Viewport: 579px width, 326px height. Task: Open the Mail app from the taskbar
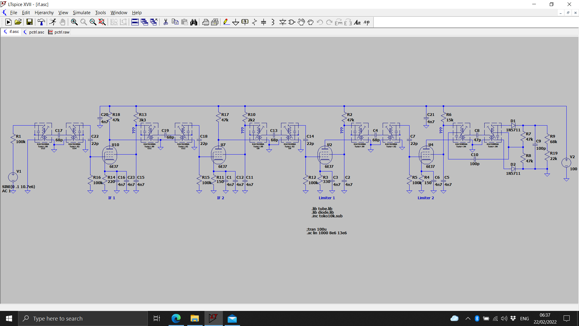point(232,318)
